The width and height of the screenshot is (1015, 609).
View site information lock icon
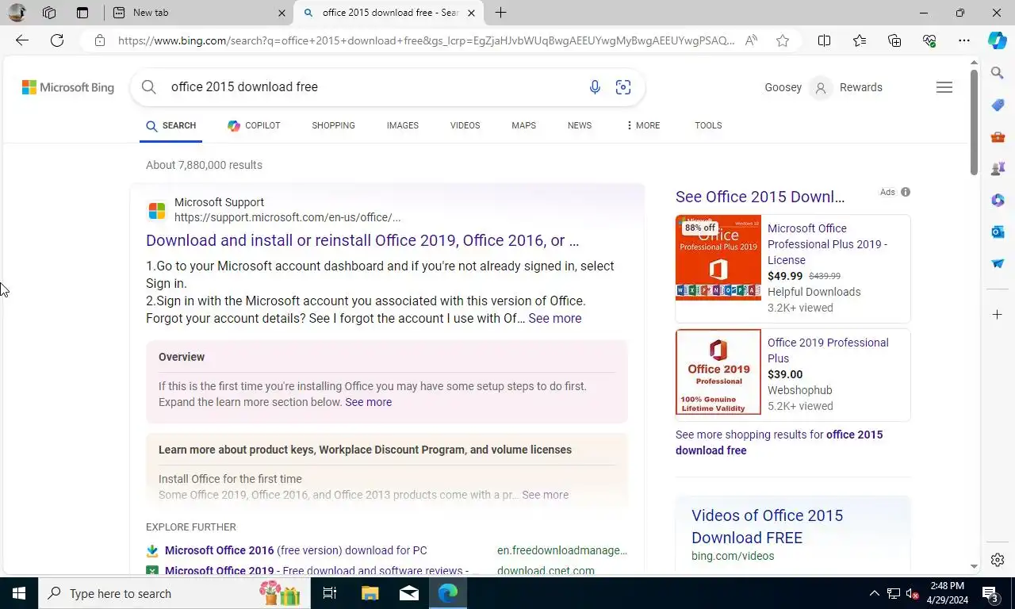[x=100, y=40]
